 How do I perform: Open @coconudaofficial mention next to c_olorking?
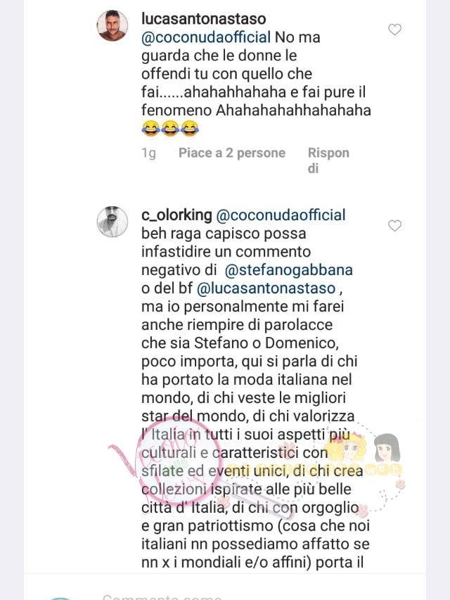coord(281,215)
